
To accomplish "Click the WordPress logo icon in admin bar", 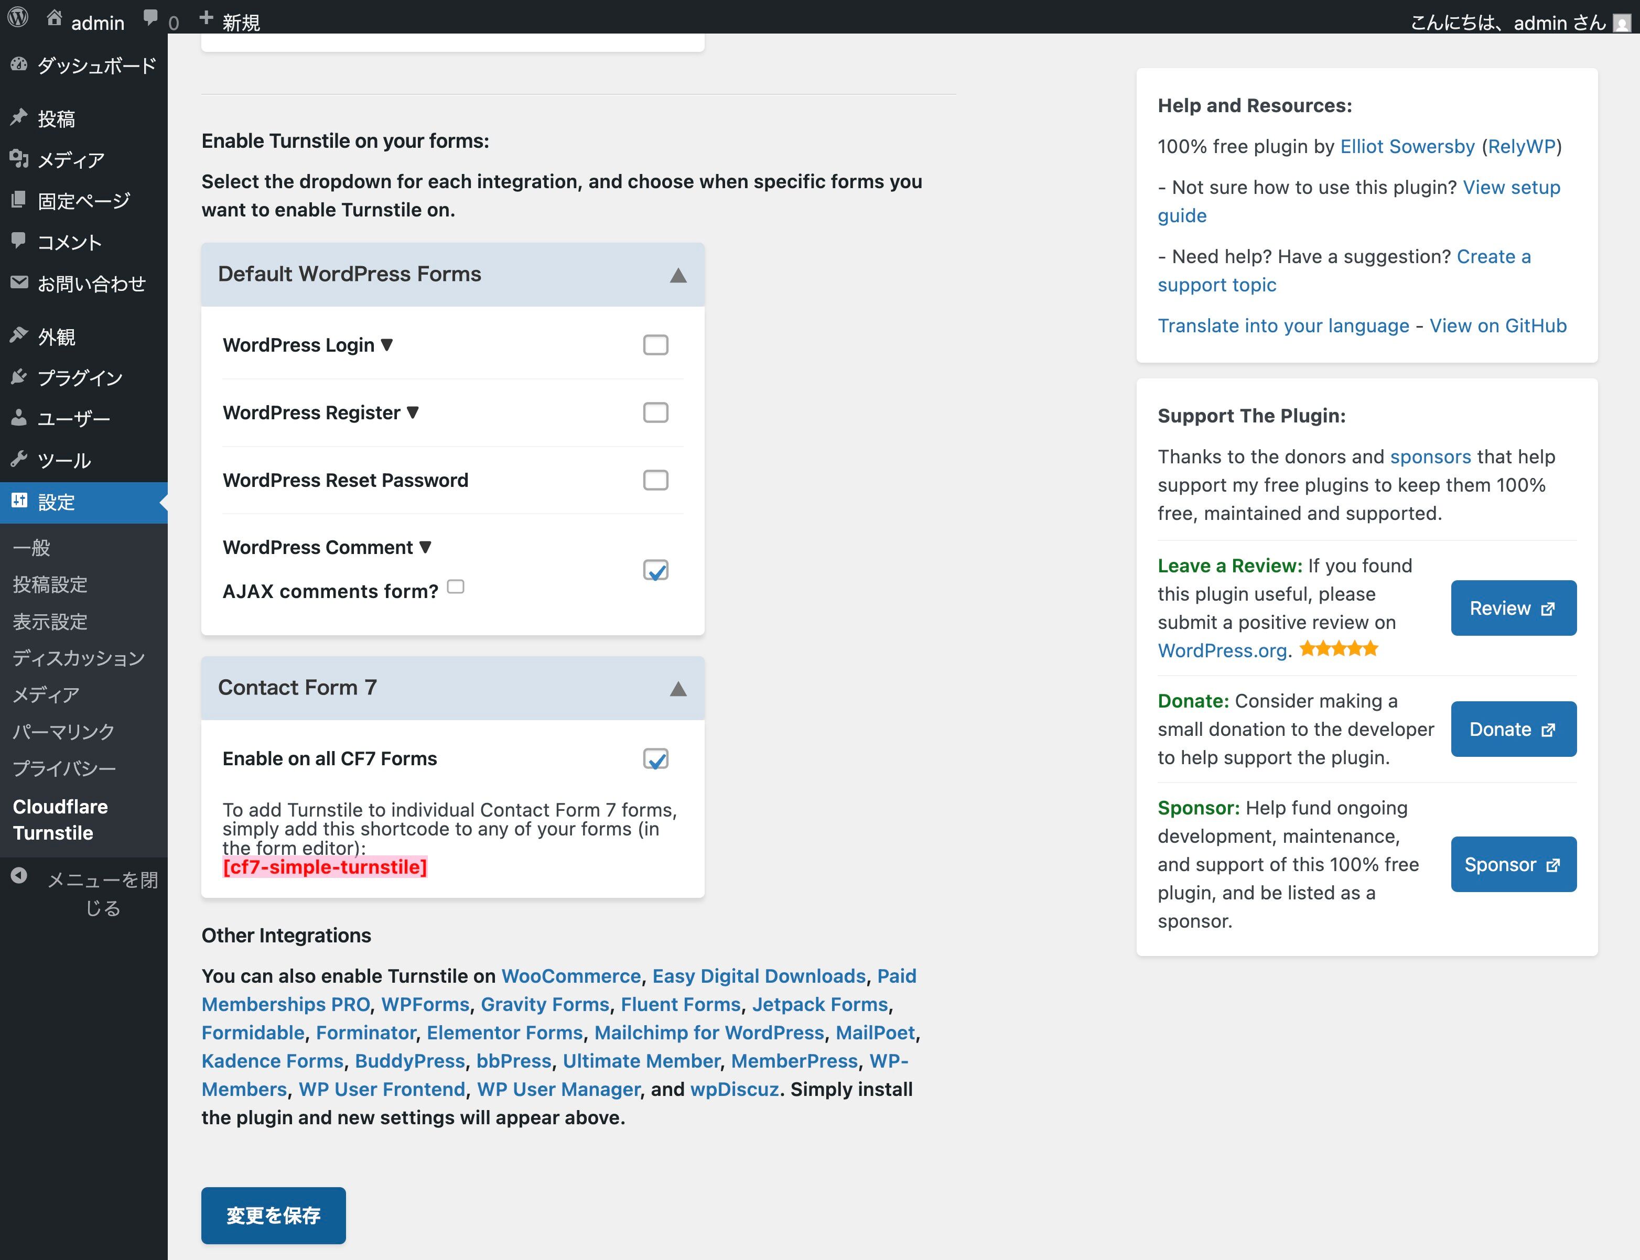I will 18,17.
